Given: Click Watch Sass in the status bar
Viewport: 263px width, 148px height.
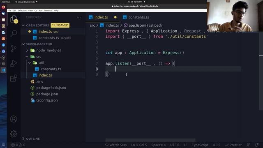Looking at the screenshot, I should tap(116, 145).
